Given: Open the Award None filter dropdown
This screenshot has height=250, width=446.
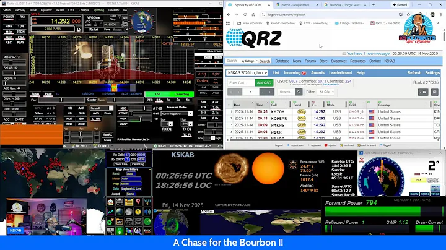Looking at the screenshot, I should [x=131, y=194].
